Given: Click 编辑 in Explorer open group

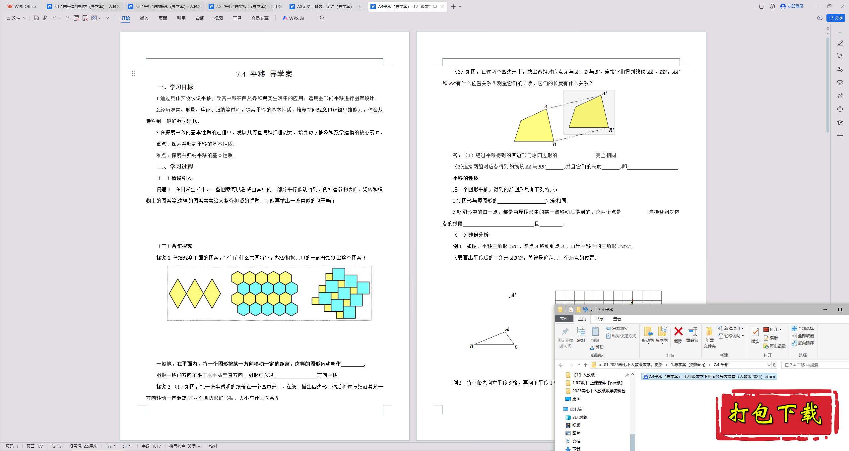Looking at the screenshot, I should point(771,338).
